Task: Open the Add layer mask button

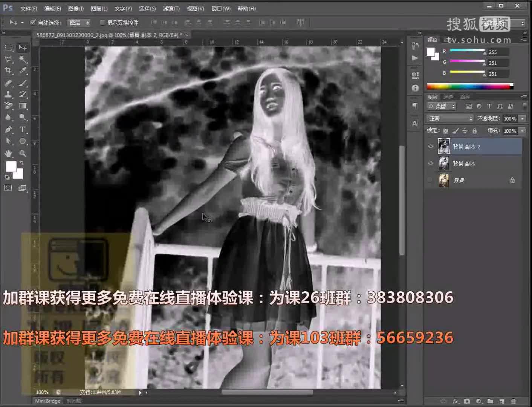Action: pos(467,401)
